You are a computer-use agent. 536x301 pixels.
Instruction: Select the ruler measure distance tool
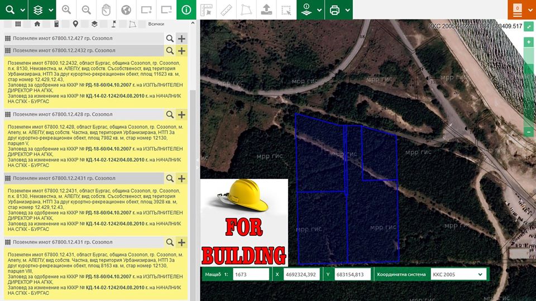tap(226, 10)
